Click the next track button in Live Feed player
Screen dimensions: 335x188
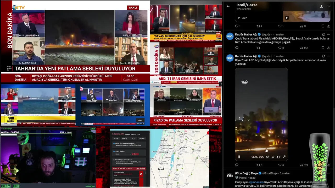coord(18,186)
